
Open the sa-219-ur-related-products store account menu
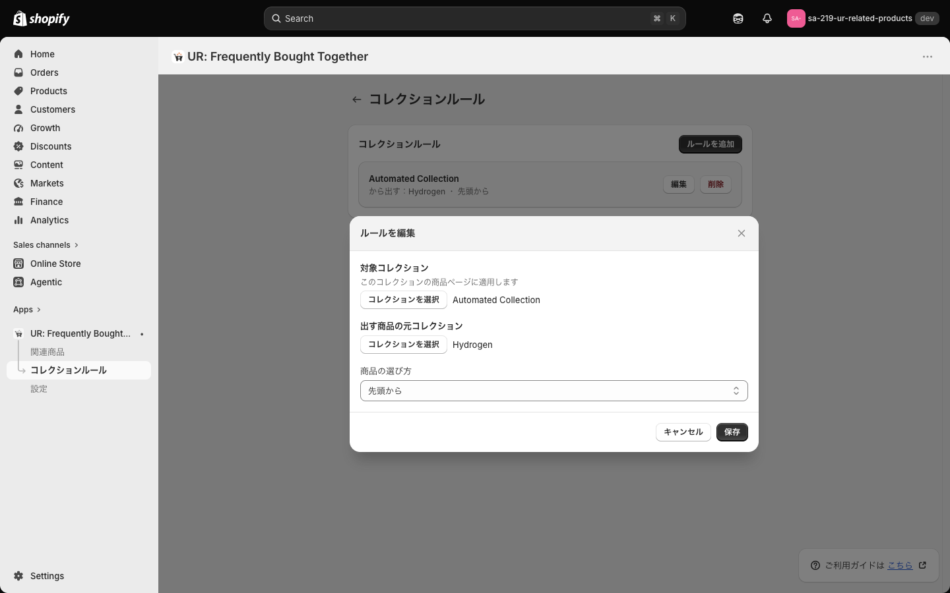click(x=863, y=18)
